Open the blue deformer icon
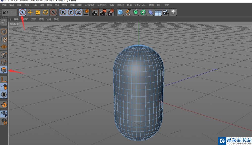 (151, 12)
